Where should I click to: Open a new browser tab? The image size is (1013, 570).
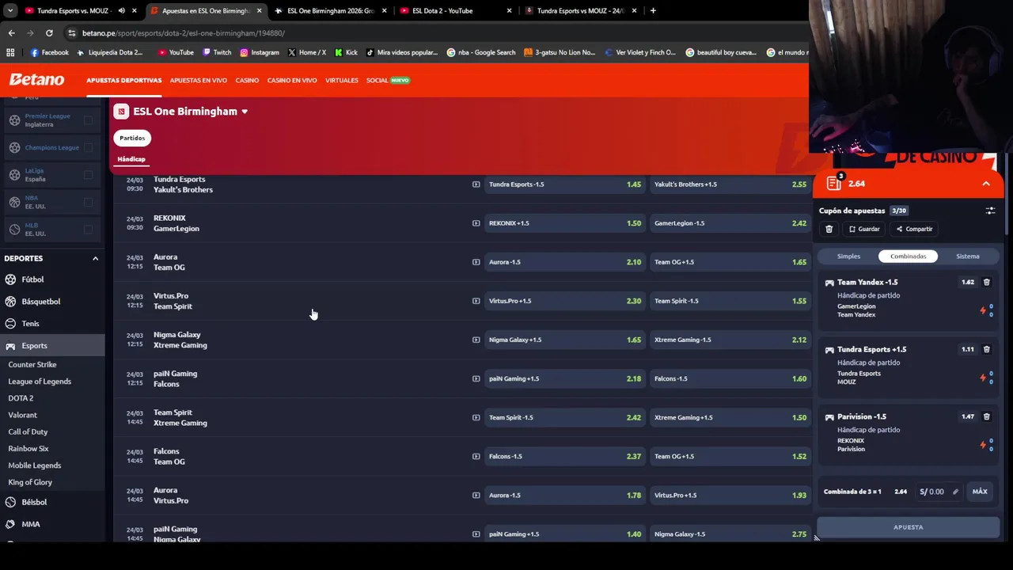(653, 10)
